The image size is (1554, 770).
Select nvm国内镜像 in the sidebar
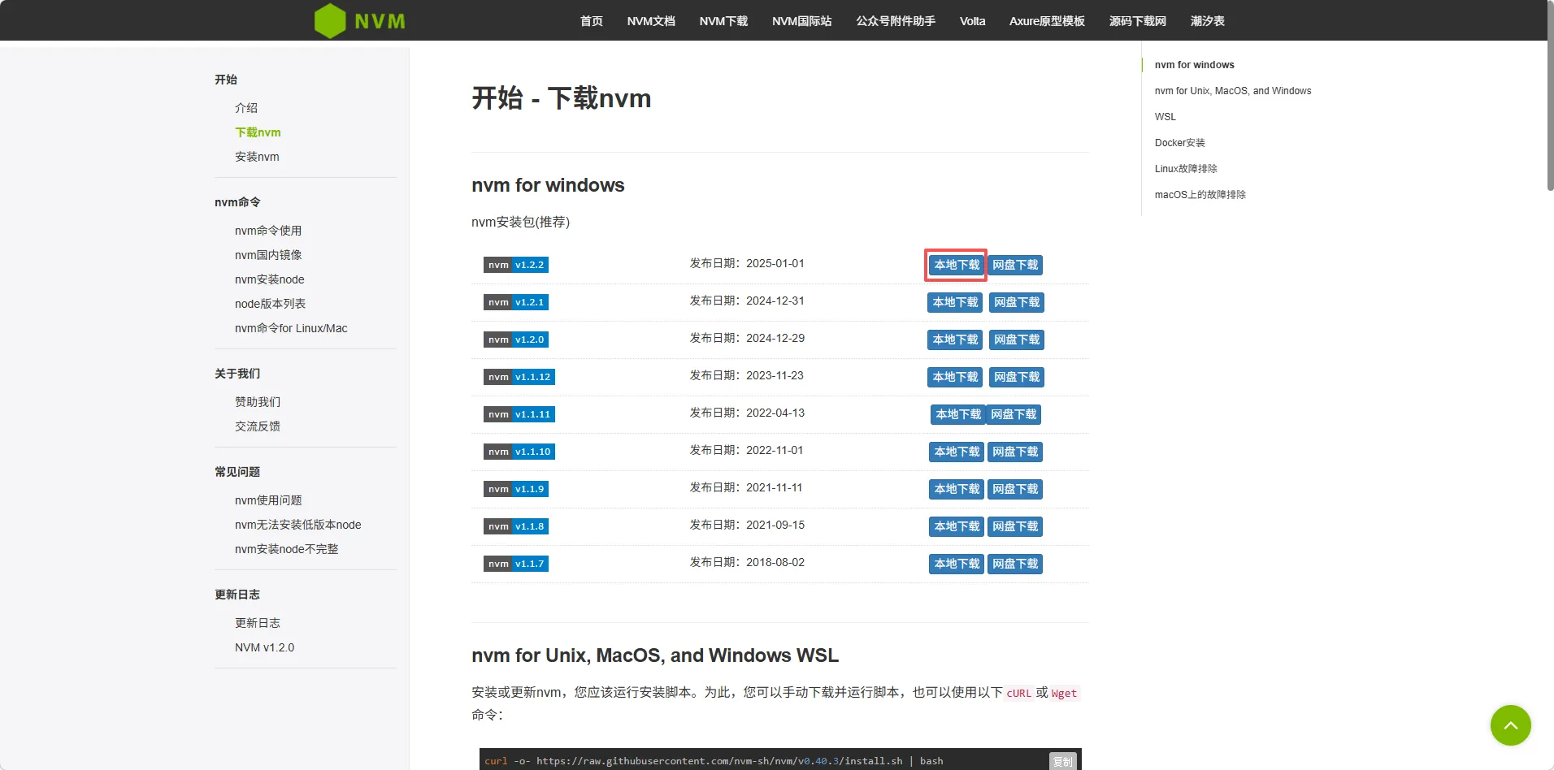(x=268, y=255)
